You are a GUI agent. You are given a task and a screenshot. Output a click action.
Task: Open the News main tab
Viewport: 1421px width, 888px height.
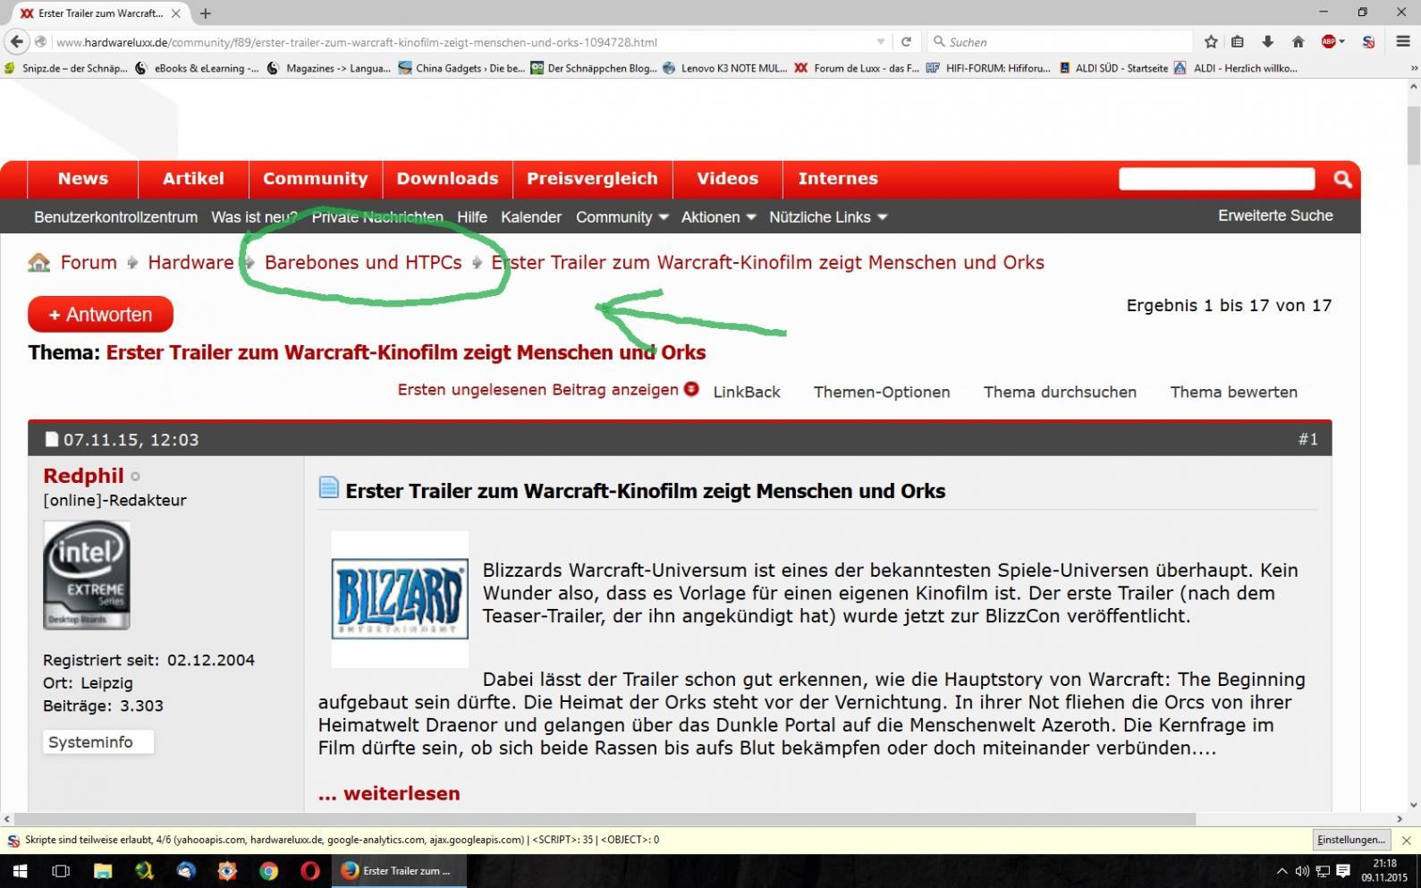[83, 179]
